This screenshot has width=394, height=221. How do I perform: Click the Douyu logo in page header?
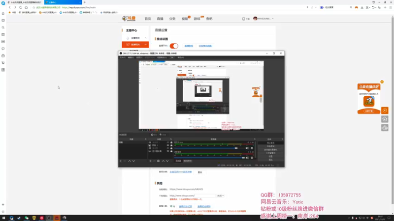129,19
